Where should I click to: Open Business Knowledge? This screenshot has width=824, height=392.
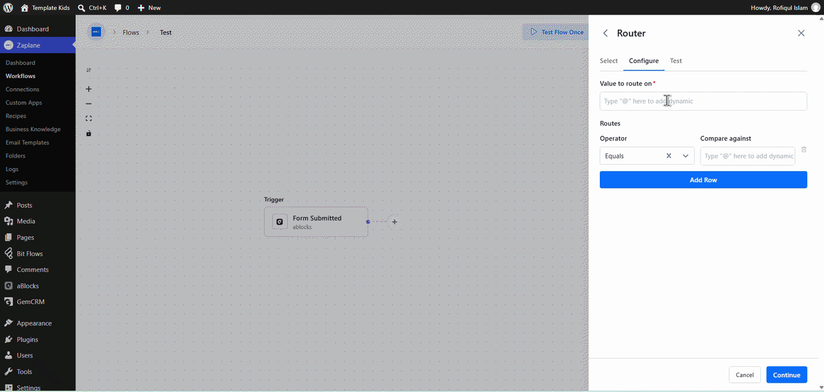pos(33,129)
